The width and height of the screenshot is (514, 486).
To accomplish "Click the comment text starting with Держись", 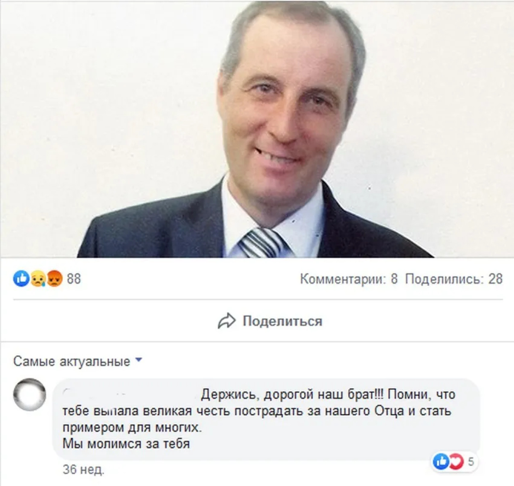I will pyautogui.click(x=259, y=419).
